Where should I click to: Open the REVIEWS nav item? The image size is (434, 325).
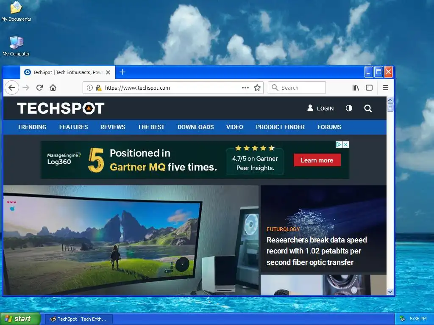(113, 127)
